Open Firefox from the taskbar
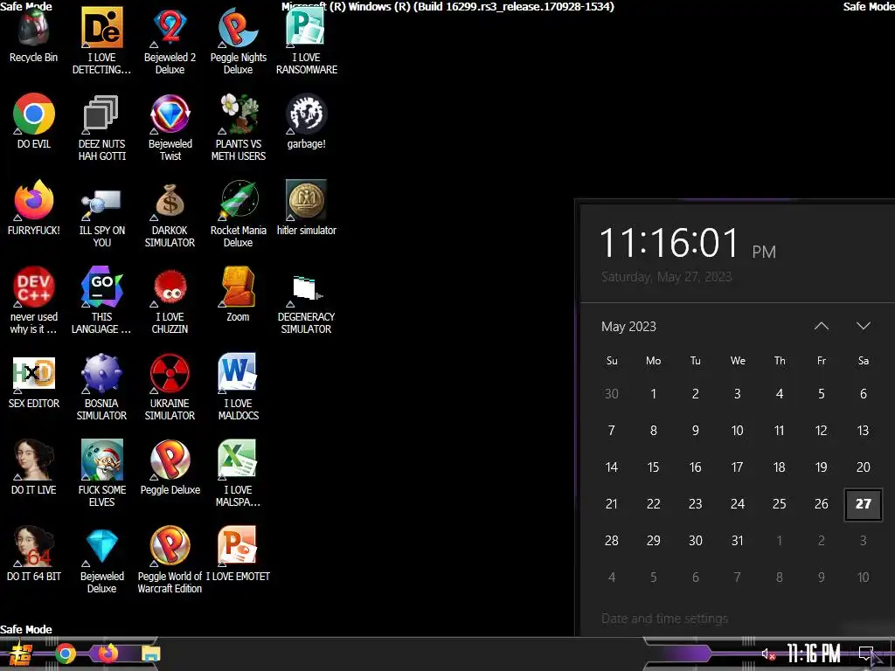The height and width of the screenshot is (671, 895). tap(108, 654)
